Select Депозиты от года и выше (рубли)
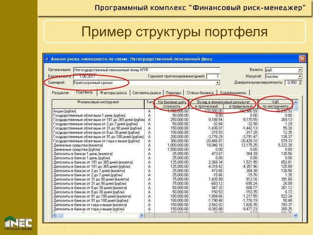The image size is (313, 235). tap(173, 209)
